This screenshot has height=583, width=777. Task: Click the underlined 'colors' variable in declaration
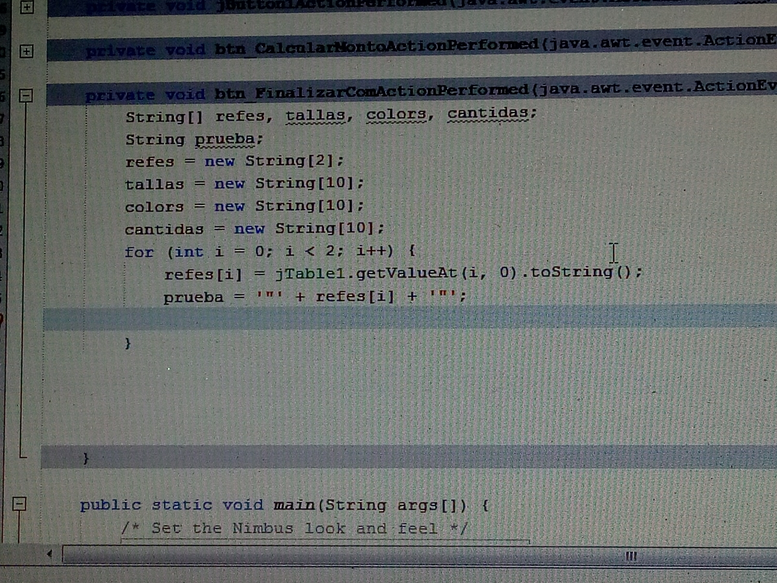396,114
